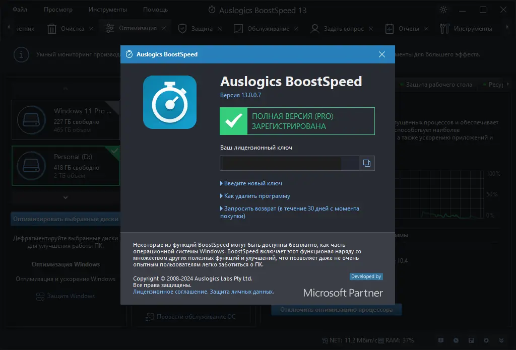Switch to the Защита tab
This screenshot has width=516, height=350.
[202, 29]
